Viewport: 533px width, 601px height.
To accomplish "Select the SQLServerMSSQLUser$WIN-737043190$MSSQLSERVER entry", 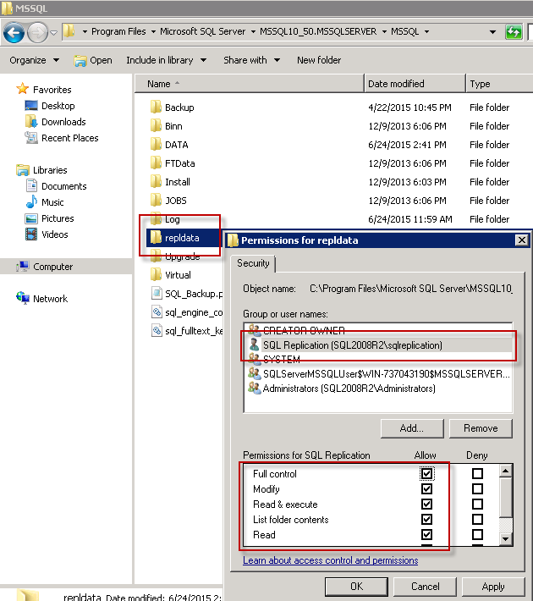I will pos(378,373).
